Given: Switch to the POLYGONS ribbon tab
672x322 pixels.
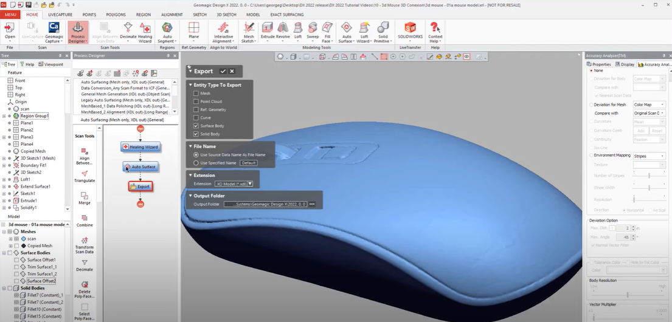Looking at the screenshot, I should [116, 15].
